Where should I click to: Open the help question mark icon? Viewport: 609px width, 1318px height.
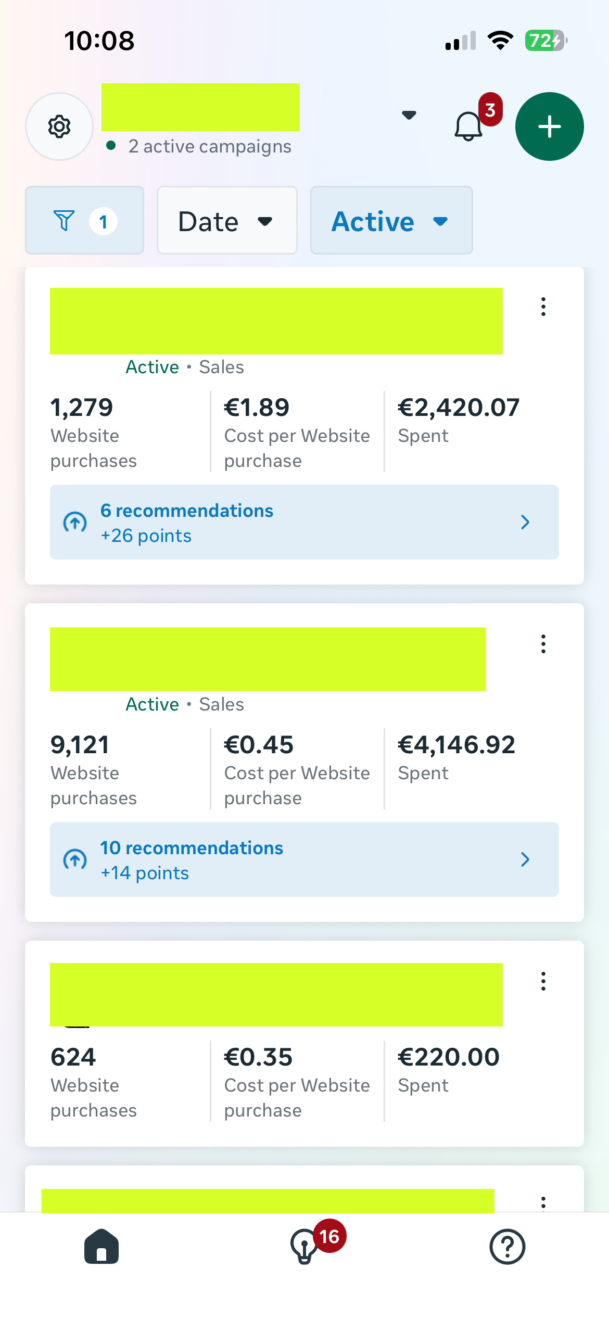(x=507, y=1246)
